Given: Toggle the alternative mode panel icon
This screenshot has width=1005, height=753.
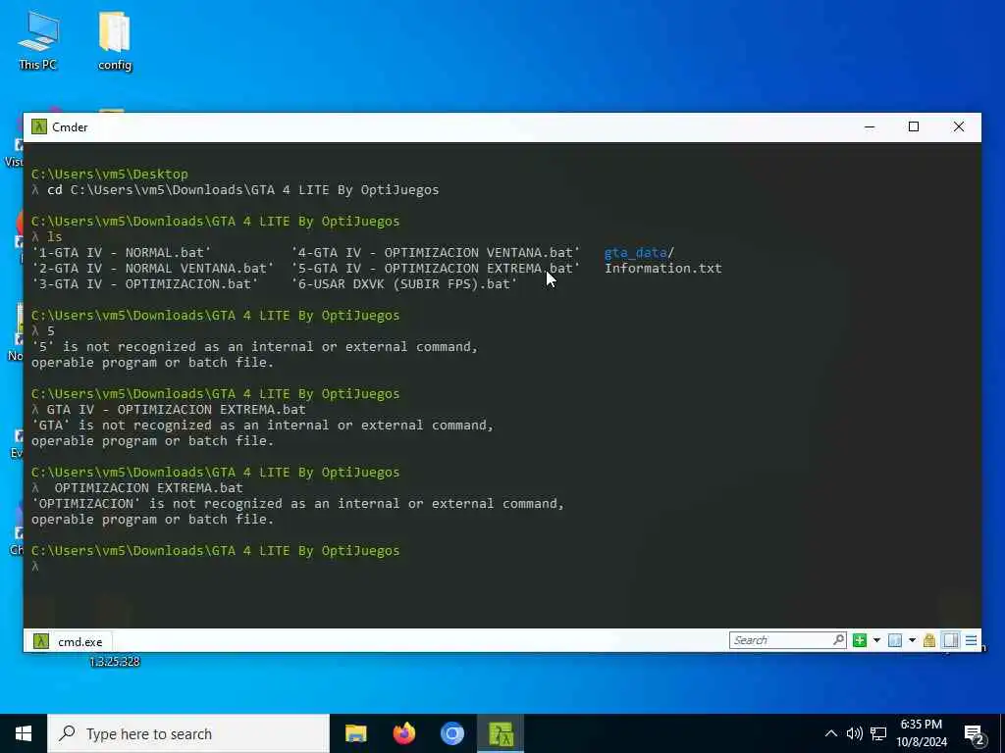Looking at the screenshot, I should (x=951, y=640).
